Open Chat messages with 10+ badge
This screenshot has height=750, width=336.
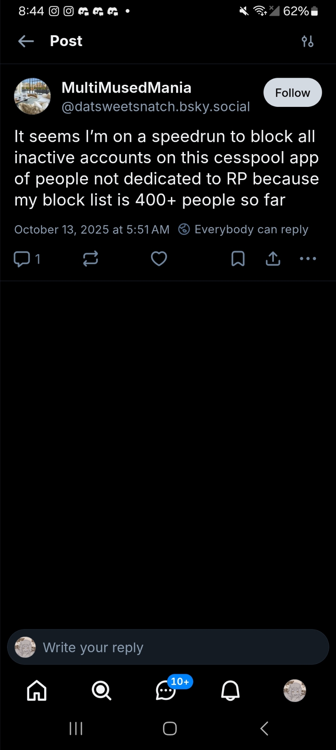pyautogui.click(x=166, y=690)
